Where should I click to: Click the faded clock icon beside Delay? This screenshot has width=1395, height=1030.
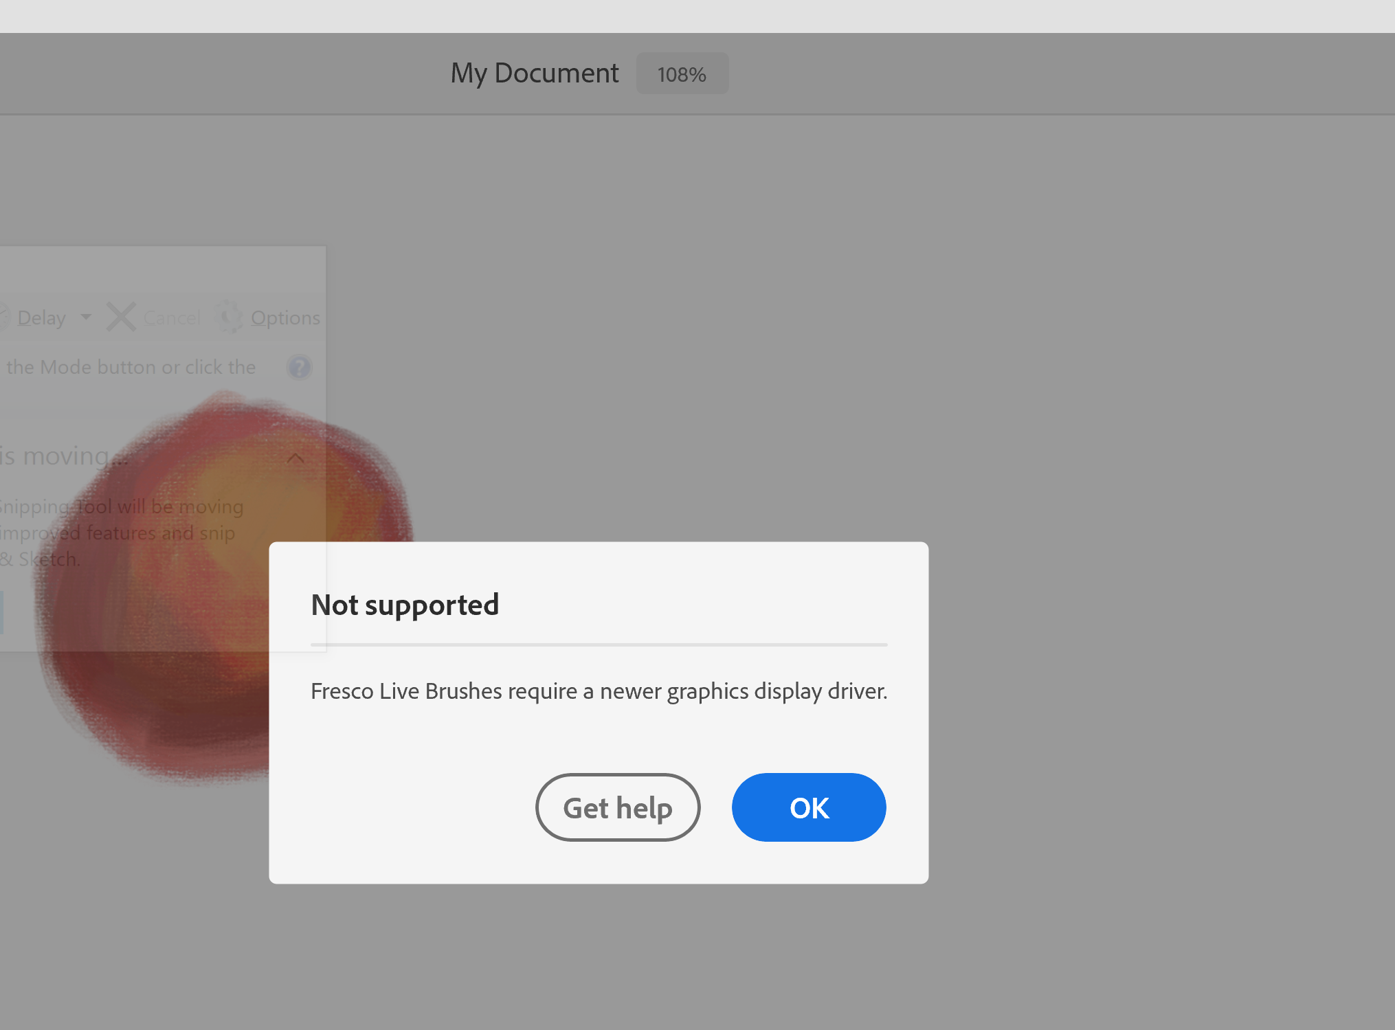coord(3,317)
